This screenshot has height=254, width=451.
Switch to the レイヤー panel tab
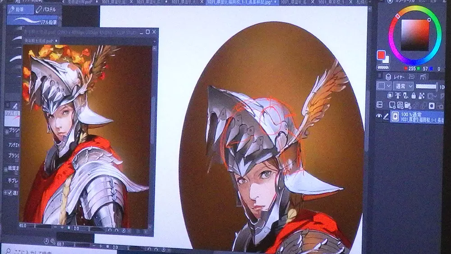[x=396, y=77]
